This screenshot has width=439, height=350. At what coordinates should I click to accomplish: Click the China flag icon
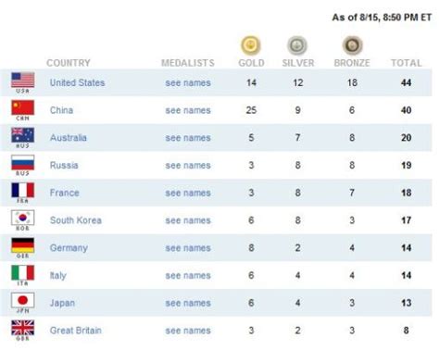(23, 107)
